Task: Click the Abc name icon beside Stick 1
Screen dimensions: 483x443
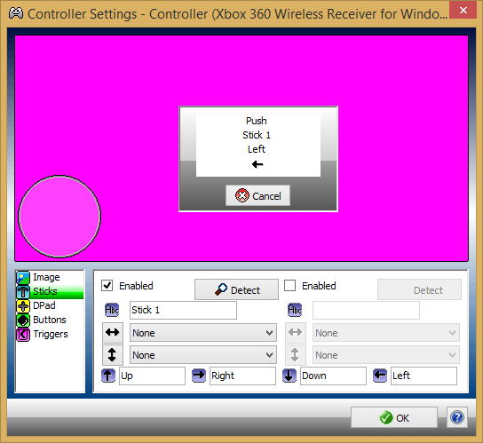Action: coord(112,310)
